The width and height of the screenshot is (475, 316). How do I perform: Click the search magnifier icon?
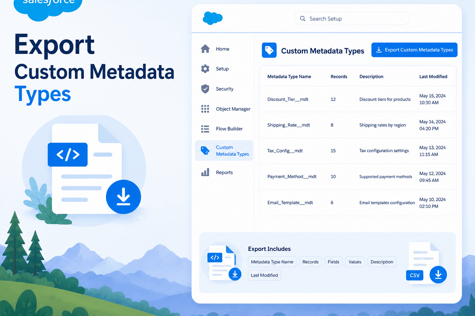[303, 19]
